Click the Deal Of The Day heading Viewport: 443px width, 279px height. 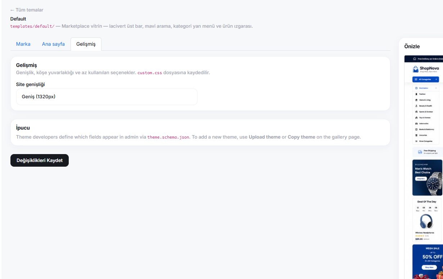[x=426, y=202]
